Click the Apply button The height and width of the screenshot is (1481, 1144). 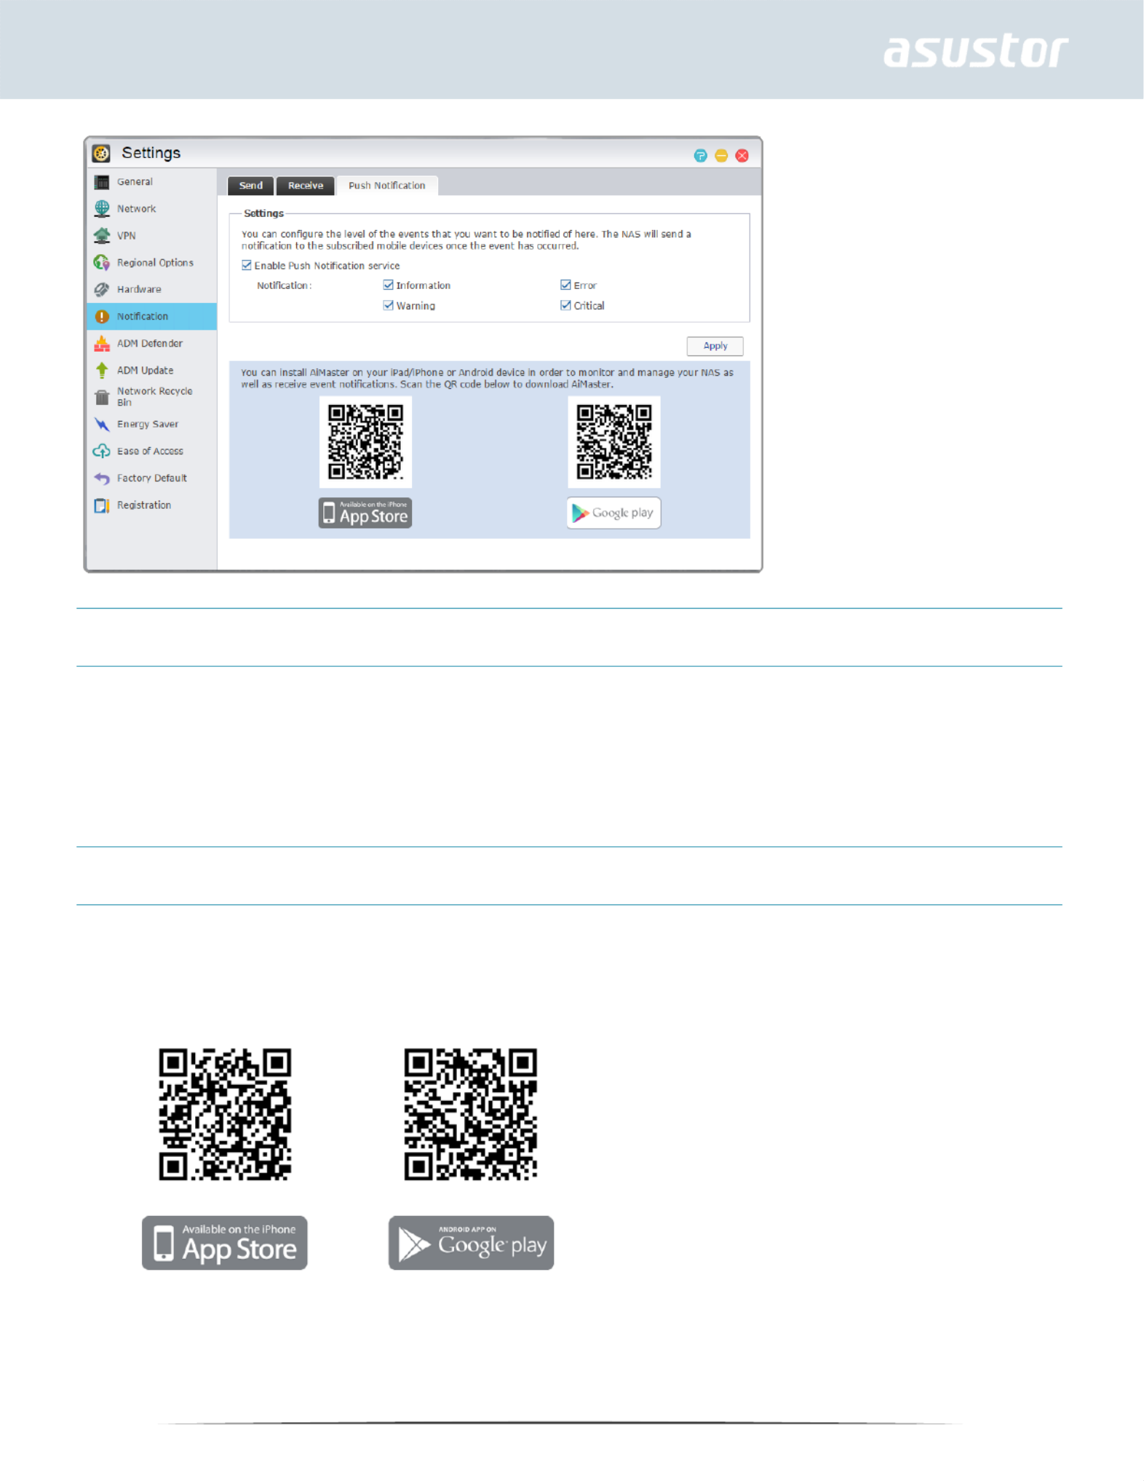715,346
